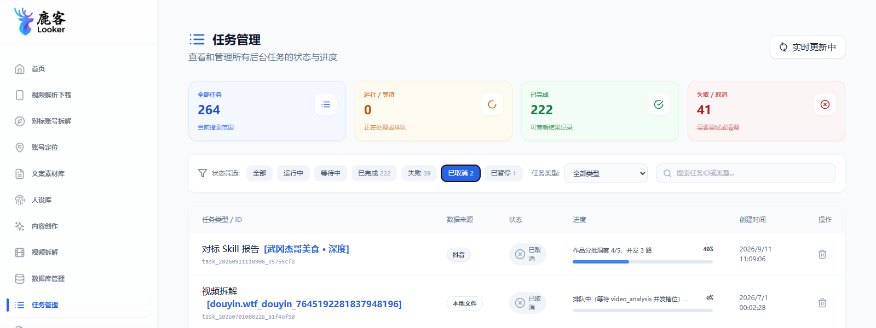Viewport: 876px width, 328px height.
Task: Click cancelled status icon for 对标 Skill 报告 row
Action: [x=520, y=254]
